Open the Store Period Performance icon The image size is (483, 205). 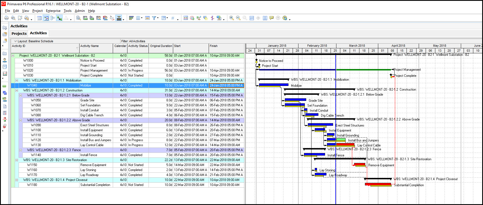219,18
